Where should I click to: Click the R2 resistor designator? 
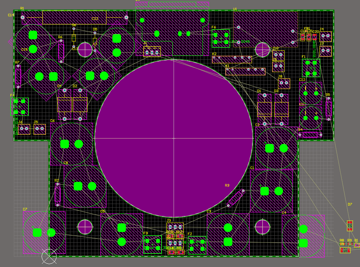tap(57, 181)
